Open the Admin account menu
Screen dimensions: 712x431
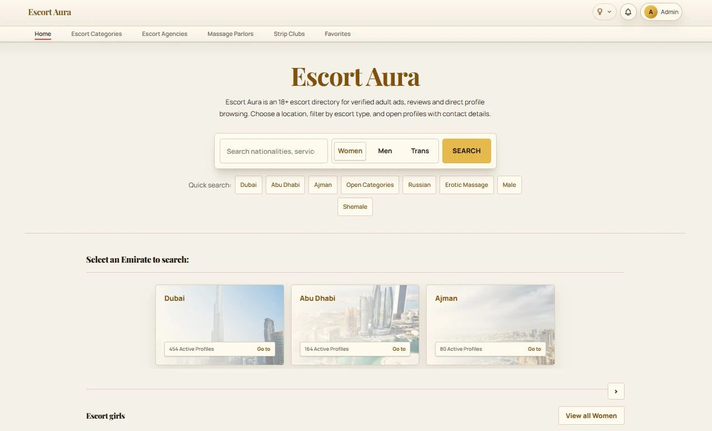[662, 12]
